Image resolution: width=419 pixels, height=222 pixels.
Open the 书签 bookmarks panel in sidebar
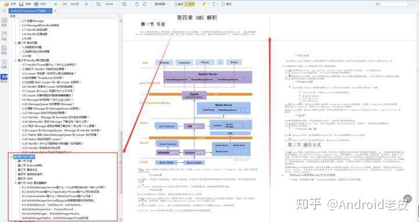coord(4,36)
